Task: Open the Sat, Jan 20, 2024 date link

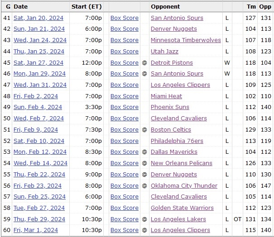Action: point(38,18)
